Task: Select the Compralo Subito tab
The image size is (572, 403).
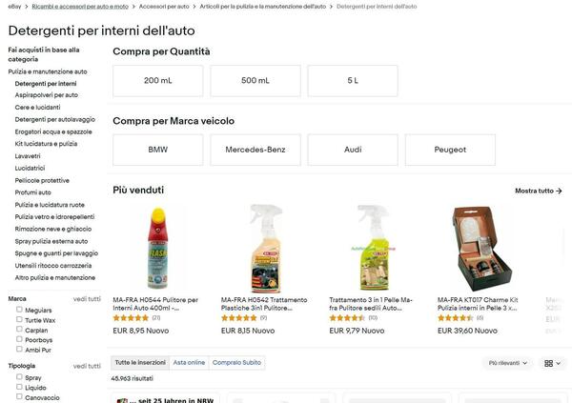Action: 236,363
